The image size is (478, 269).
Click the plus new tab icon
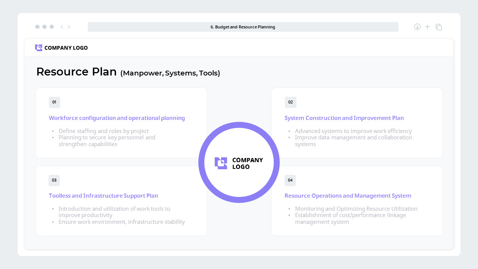(428, 27)
